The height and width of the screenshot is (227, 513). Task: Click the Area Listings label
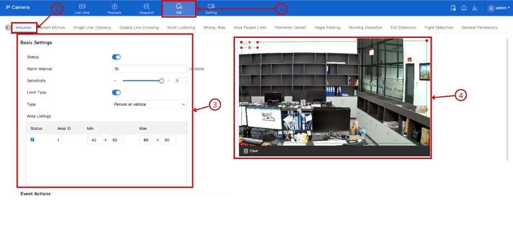coord(38,116)
